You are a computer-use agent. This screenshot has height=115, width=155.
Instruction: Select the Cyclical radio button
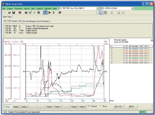point(89,106)
